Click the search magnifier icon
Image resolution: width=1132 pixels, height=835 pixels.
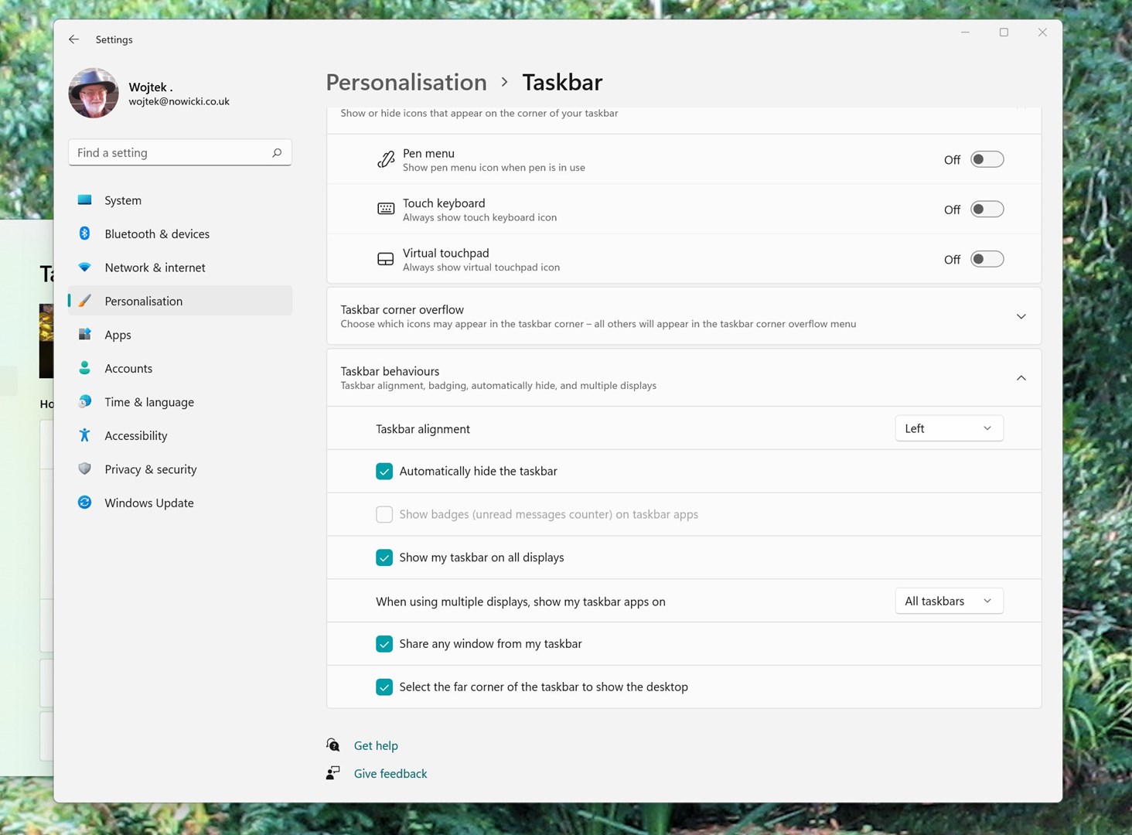point(277,153)
